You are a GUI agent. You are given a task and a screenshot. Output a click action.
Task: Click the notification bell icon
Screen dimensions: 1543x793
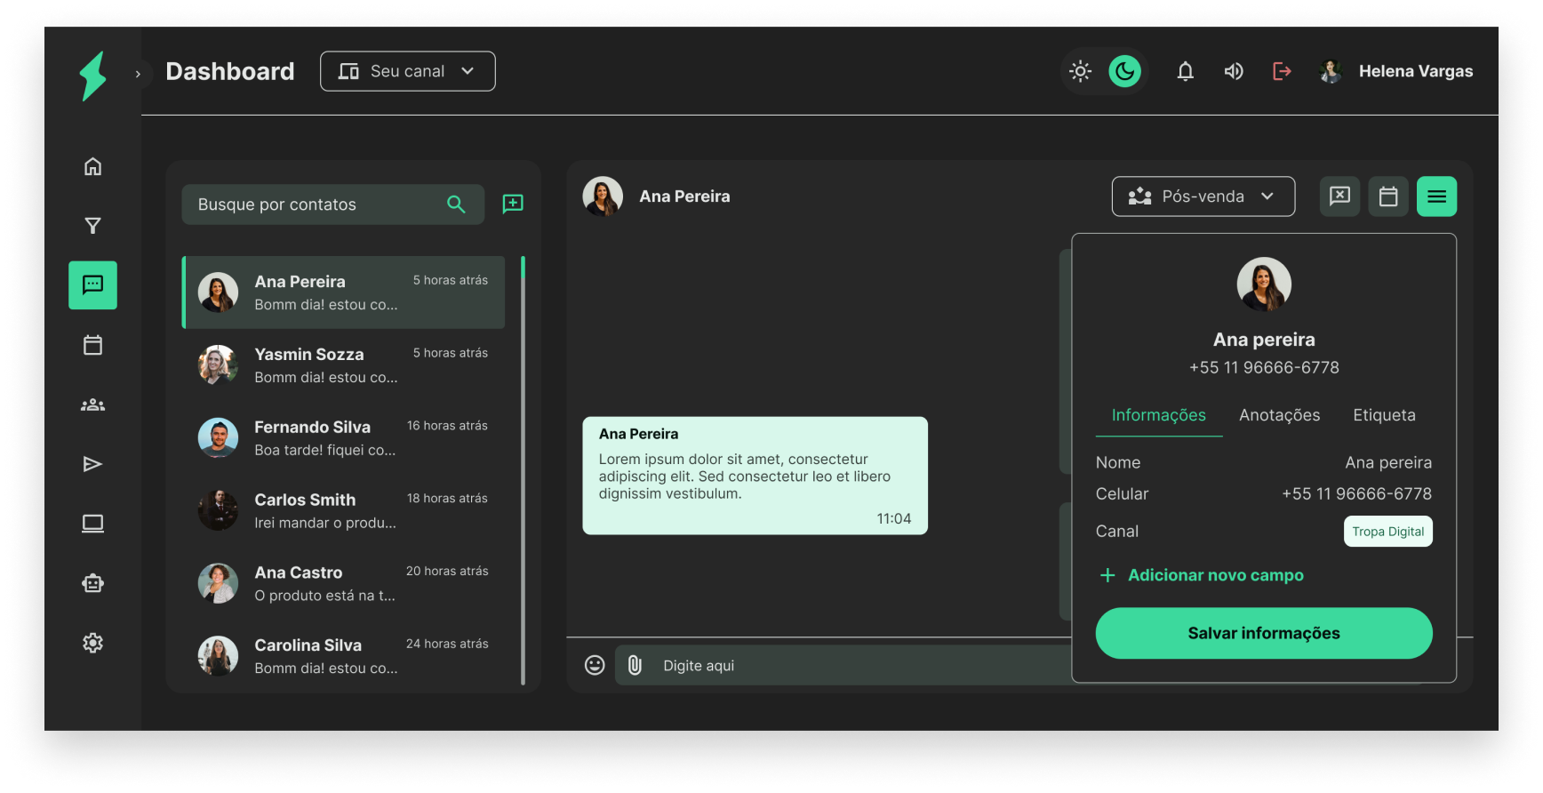click(1185, 71)
